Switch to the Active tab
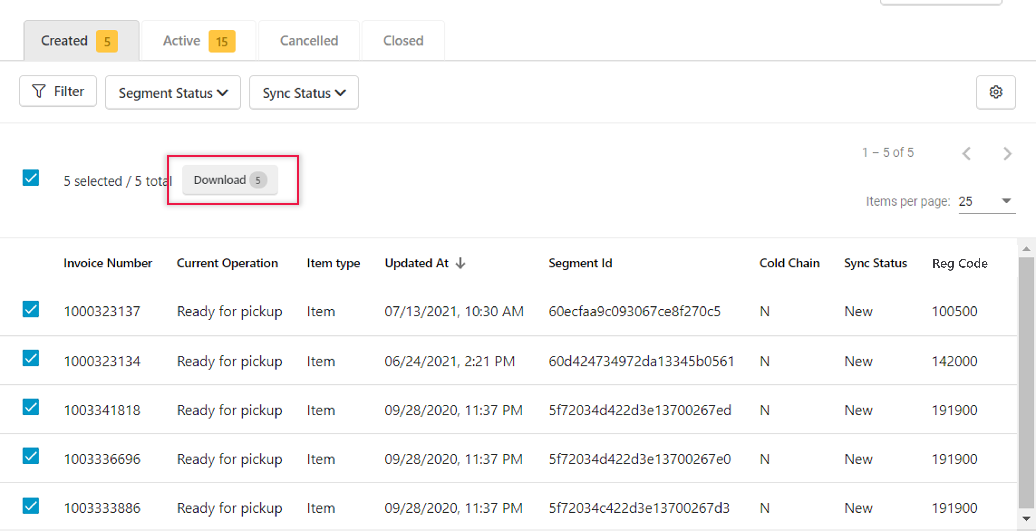1036x531 pixels. click(x=199, y=41)
